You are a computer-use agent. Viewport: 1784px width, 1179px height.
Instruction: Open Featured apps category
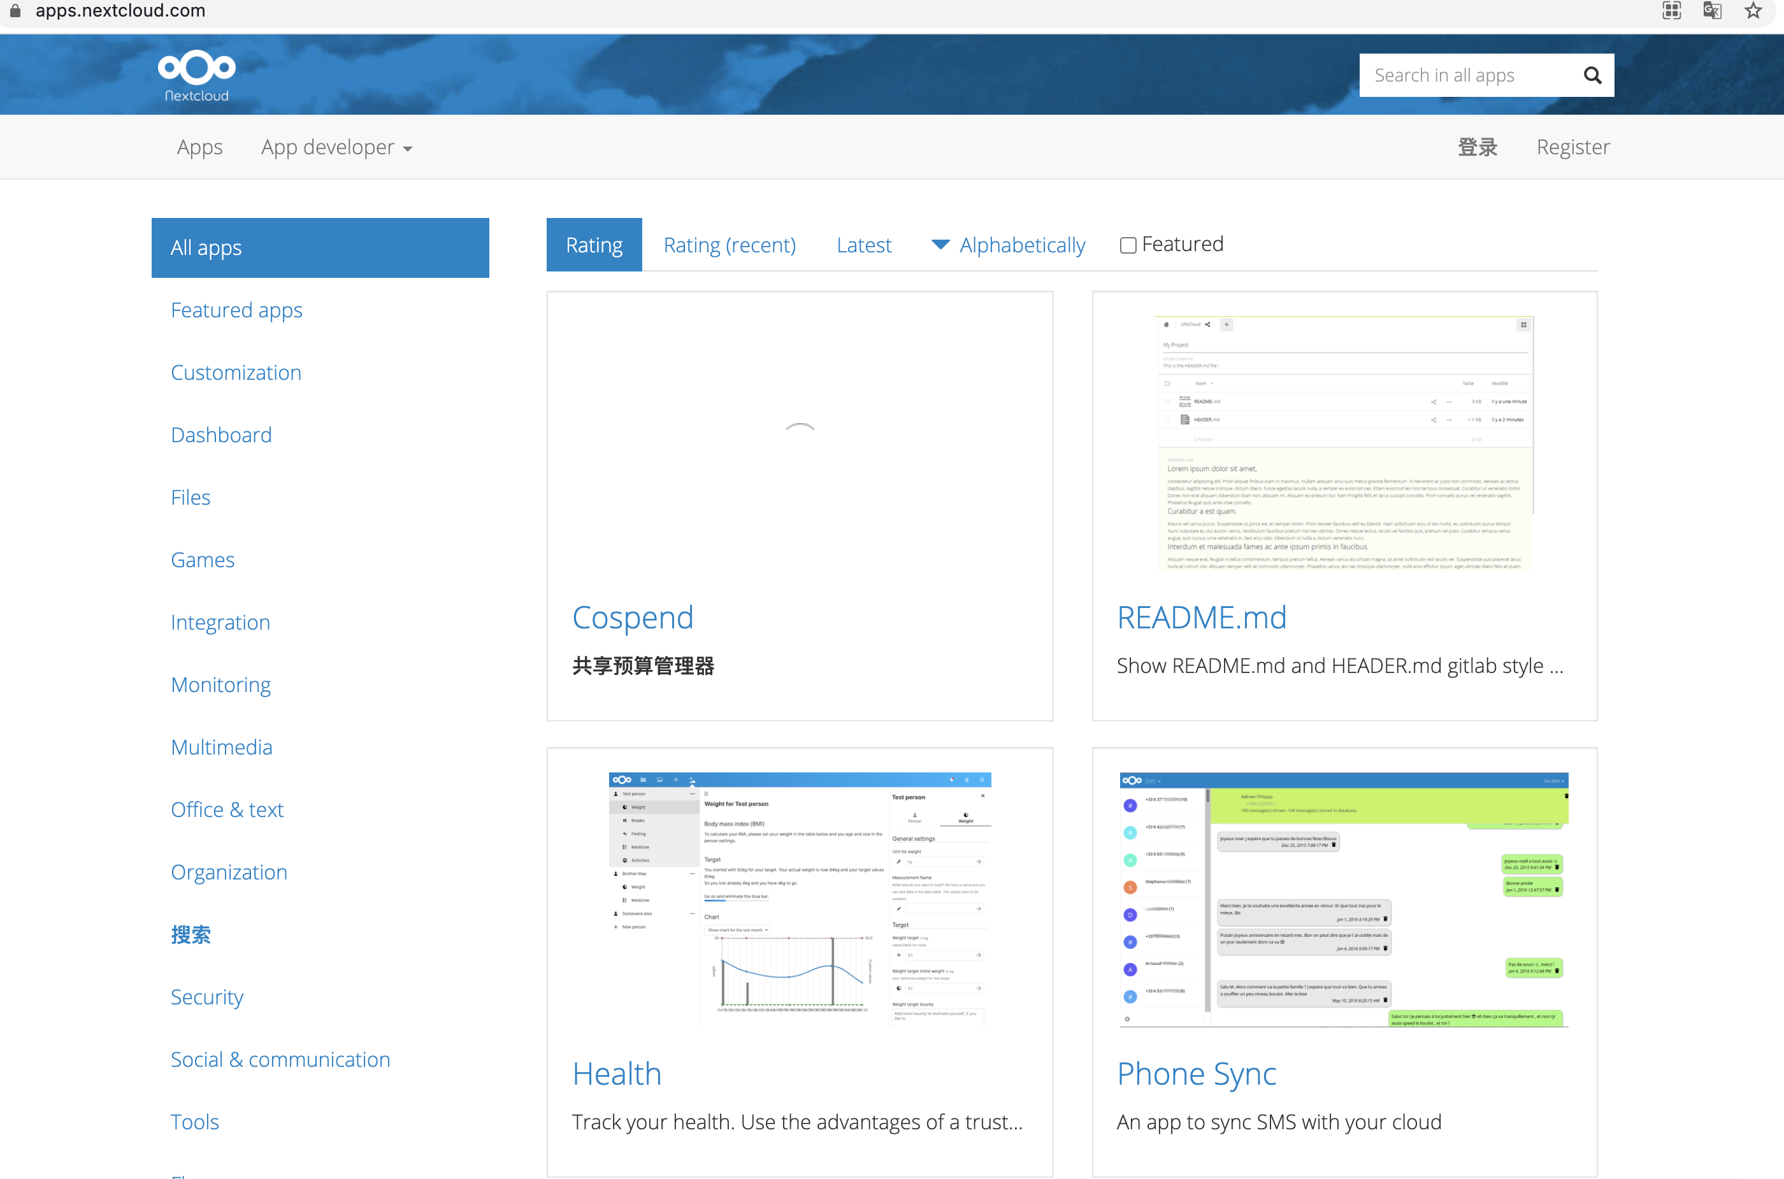(236, 310)
